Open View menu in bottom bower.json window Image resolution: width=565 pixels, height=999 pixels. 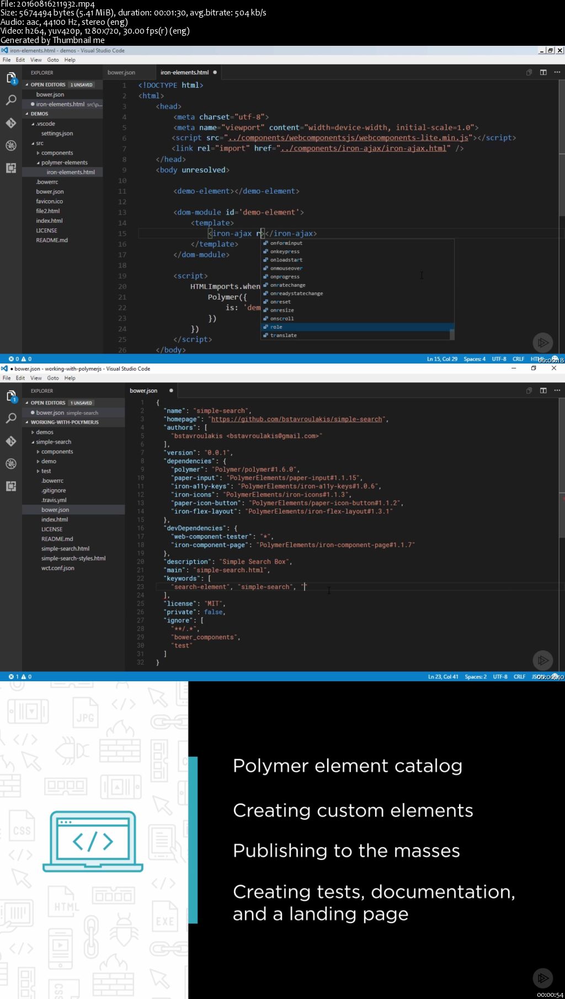click(x=36, y=378)
